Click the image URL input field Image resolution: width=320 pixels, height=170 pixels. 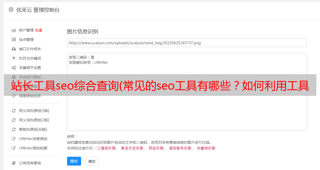pyautogui.click(x=187, y=43)
